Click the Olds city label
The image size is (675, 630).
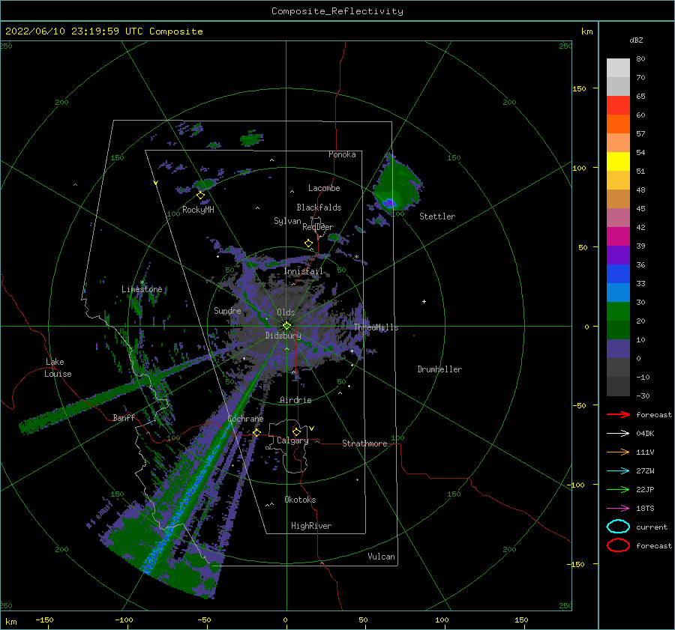click(286, 312)
